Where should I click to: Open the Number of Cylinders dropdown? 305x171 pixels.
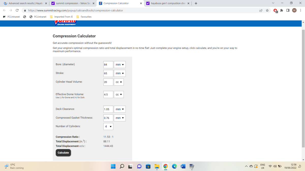tap(108, 126)
